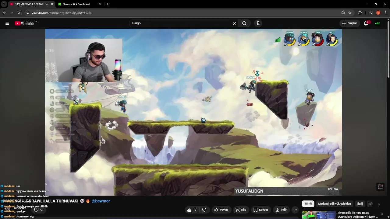
Task: Bookmark this page with the star
Action: [350, 13]
